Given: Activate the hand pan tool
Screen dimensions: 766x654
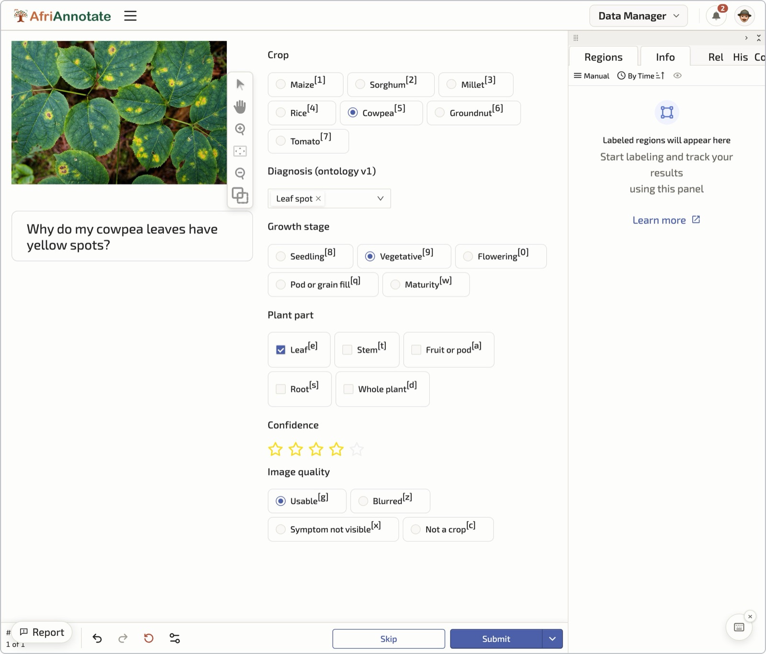Looking at the screenshot, I should tap(240, 107).
